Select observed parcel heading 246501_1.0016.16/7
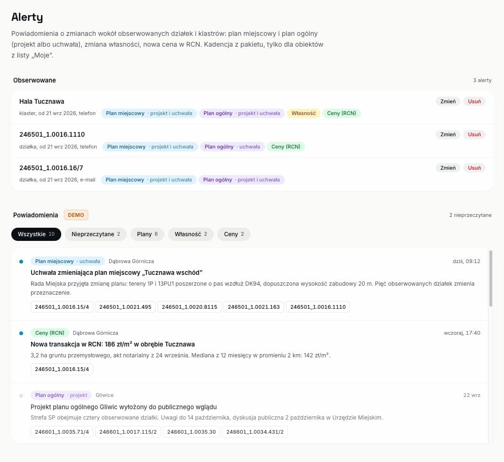Image resolution: width=504 pixels, height=462 pixels. pyautogui.click(x=51, y=168)
